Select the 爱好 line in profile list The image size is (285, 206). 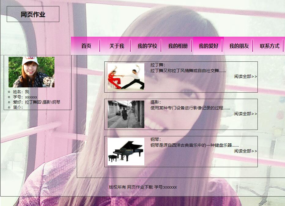click(x=36, y=102)
